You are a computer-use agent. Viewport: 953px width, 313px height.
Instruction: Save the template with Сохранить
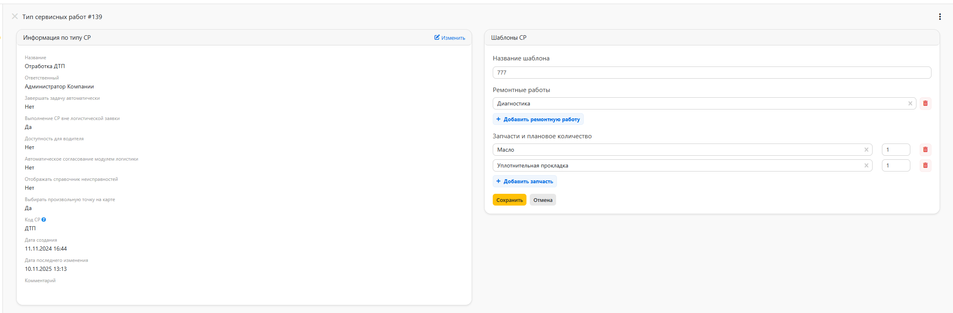[509, 200]
